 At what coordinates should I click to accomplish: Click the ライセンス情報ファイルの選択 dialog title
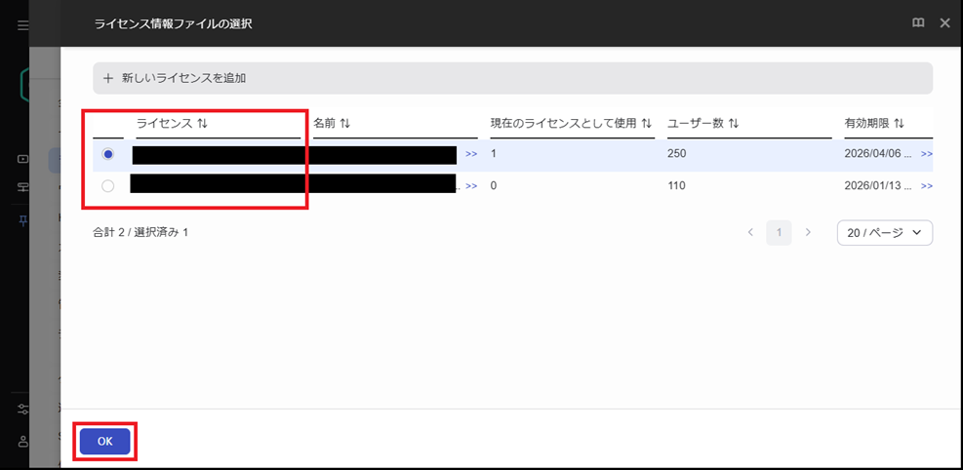173,24
